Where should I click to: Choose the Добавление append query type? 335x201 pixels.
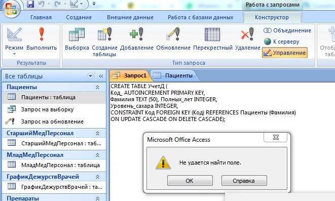137,39
